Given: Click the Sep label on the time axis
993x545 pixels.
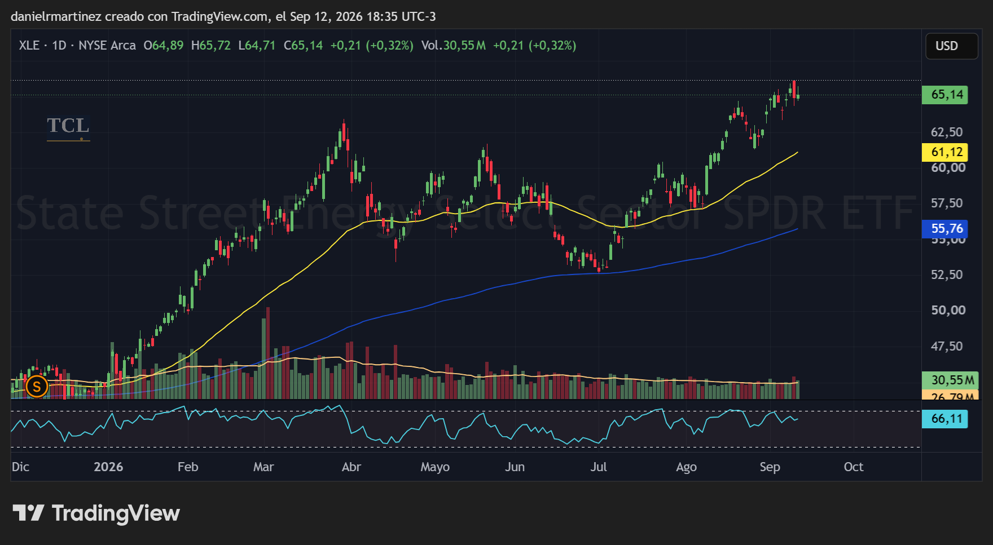Looking at the screenshot, I should pyautogui.click(x=770, y=467).
